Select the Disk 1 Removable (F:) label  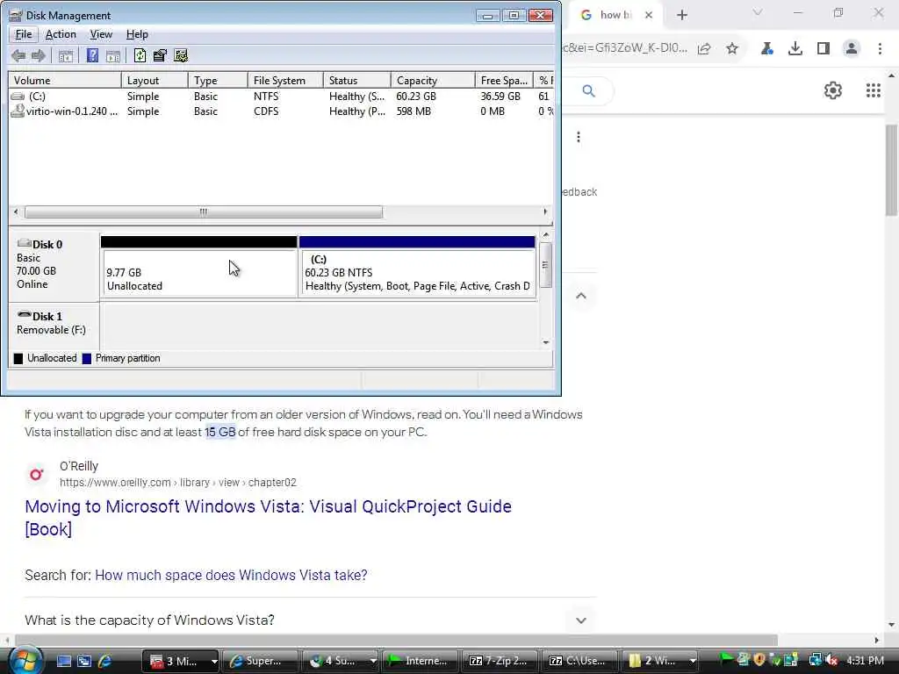pos(54,325)
